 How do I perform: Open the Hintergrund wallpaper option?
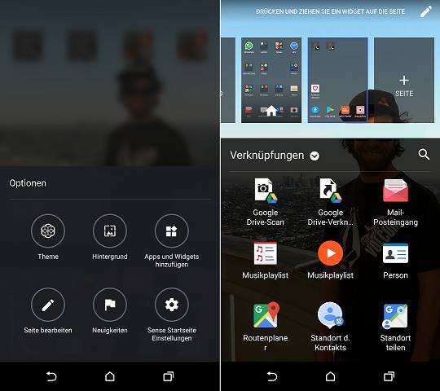point(110,231)
